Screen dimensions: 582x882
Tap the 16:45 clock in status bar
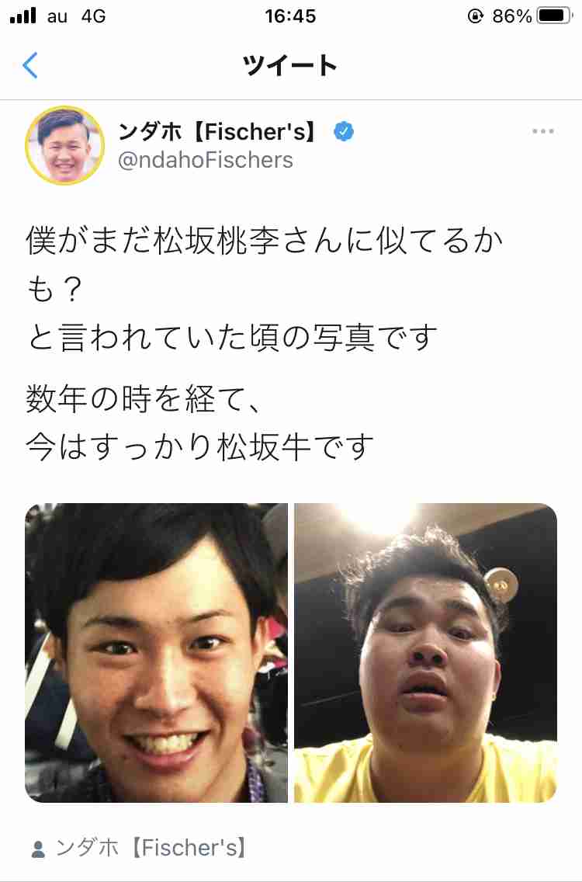coord(290,16)
